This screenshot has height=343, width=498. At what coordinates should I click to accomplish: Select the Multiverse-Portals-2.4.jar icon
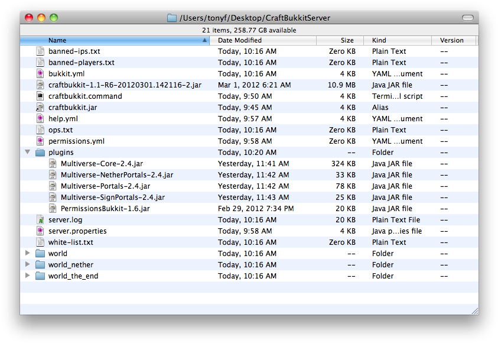[53, 186]
